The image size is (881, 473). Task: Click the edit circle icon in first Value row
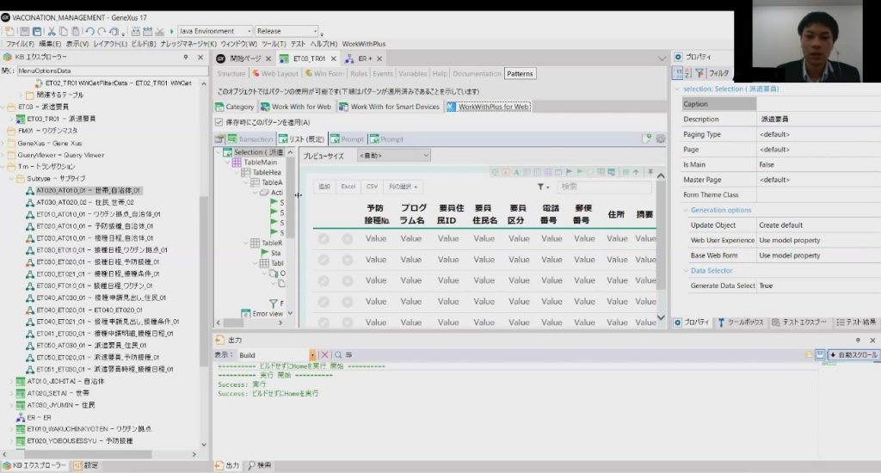pos(323,239)
